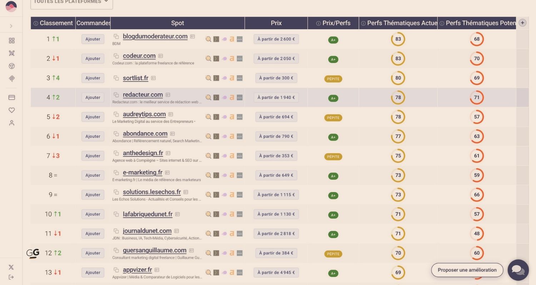Viewport: 536px width, 285px height.
Task: Copy the blogdumoderateur.com domain with copy icon
Action: 116,36
